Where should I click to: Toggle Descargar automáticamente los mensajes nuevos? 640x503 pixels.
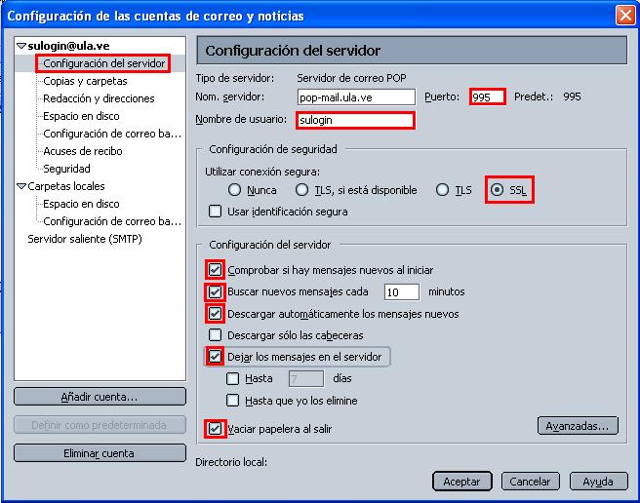click(x=215, y=314)
